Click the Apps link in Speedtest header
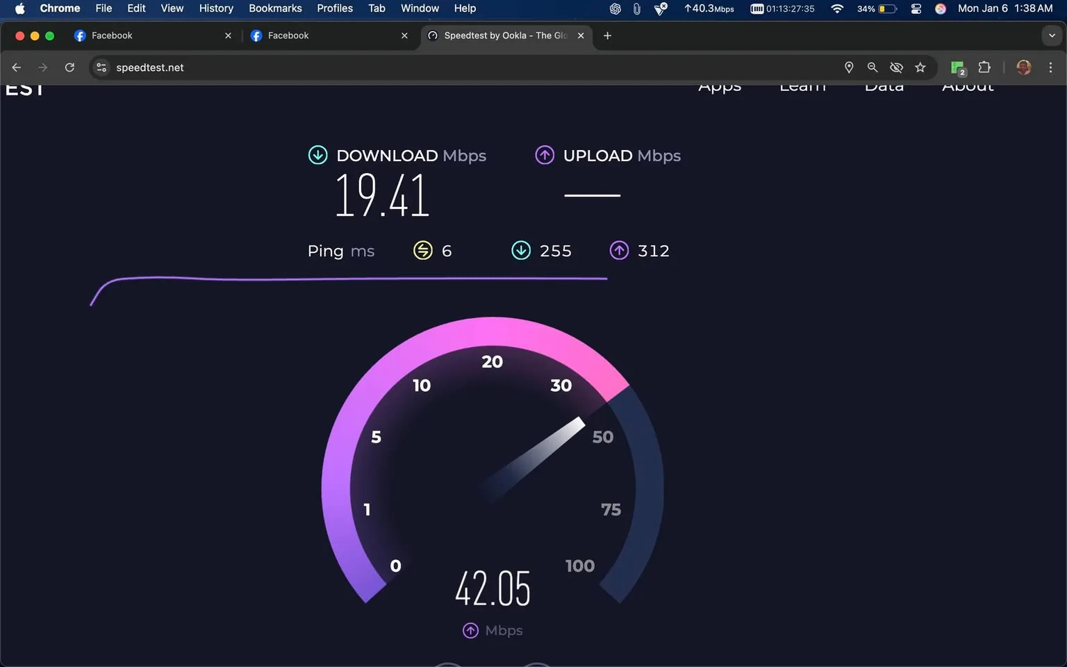 tap(720, 85)
